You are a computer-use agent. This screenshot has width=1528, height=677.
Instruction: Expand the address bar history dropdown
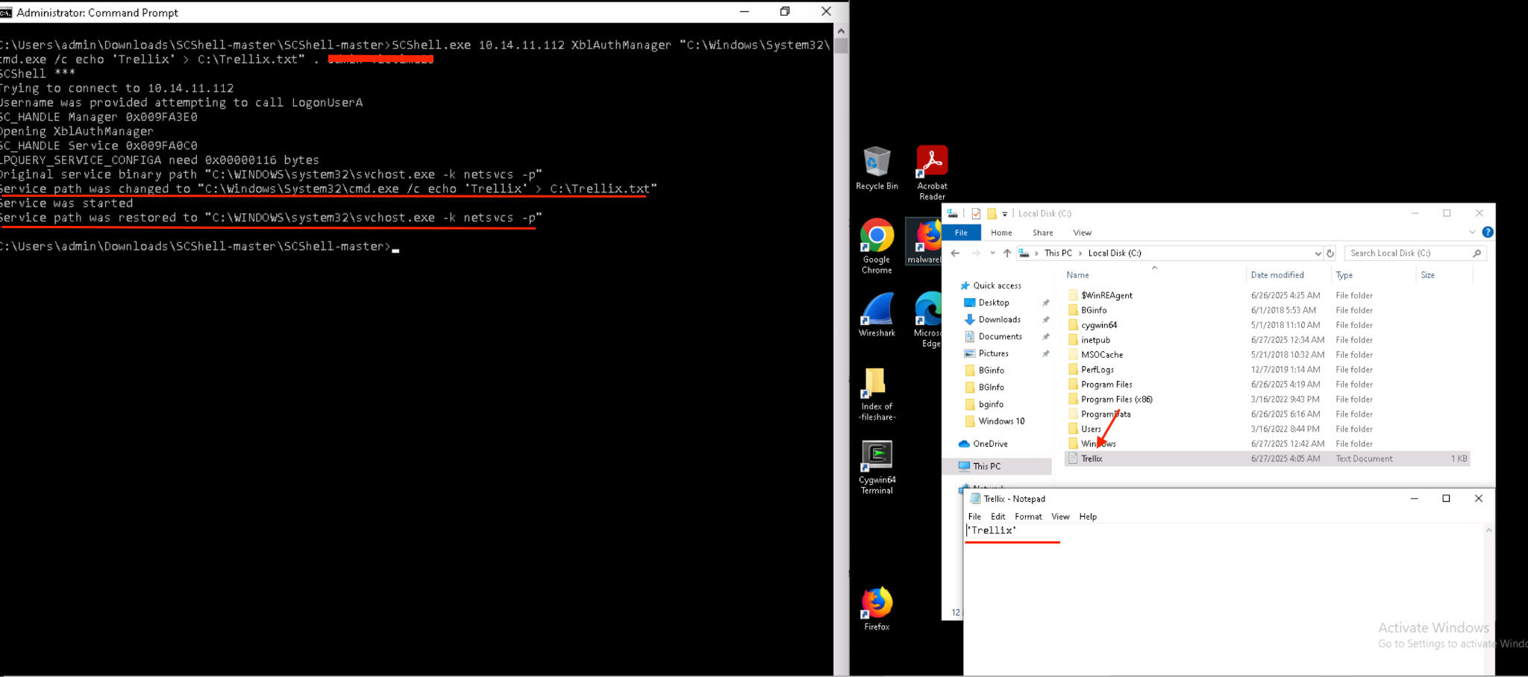point(1317,254)
